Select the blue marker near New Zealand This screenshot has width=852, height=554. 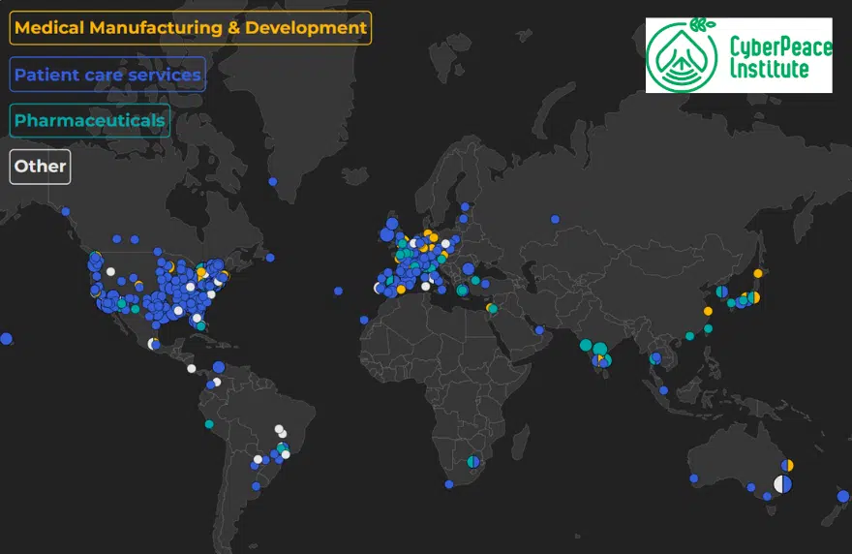842,496
